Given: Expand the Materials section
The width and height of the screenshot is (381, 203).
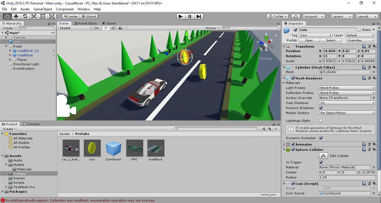Looking at the screenshot, I should click(284, 83).
